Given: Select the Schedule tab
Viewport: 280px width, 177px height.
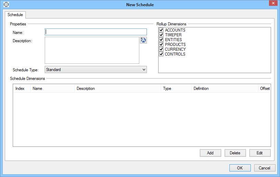Looking at the screenshot, I should click(x=15, y=15).
